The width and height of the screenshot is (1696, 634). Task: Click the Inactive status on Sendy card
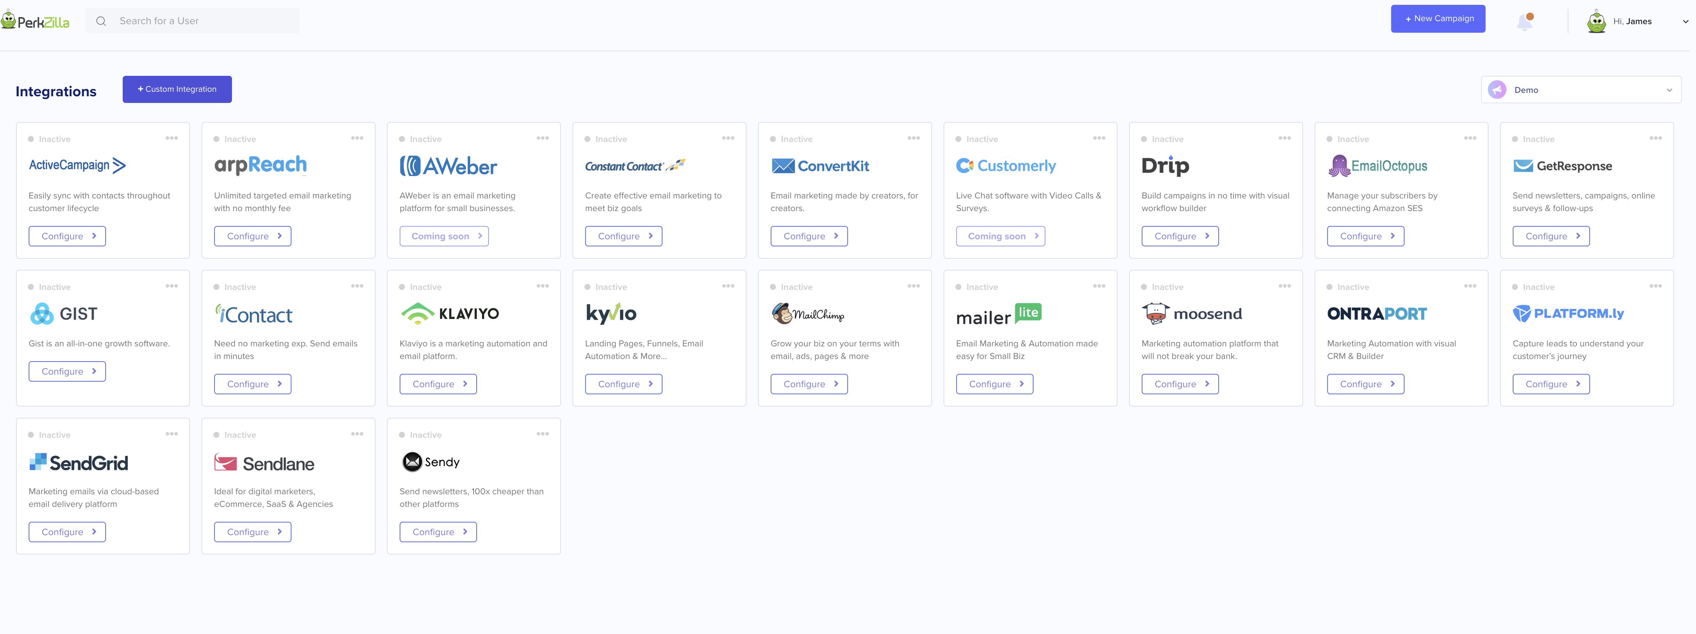tap(421, 435)
